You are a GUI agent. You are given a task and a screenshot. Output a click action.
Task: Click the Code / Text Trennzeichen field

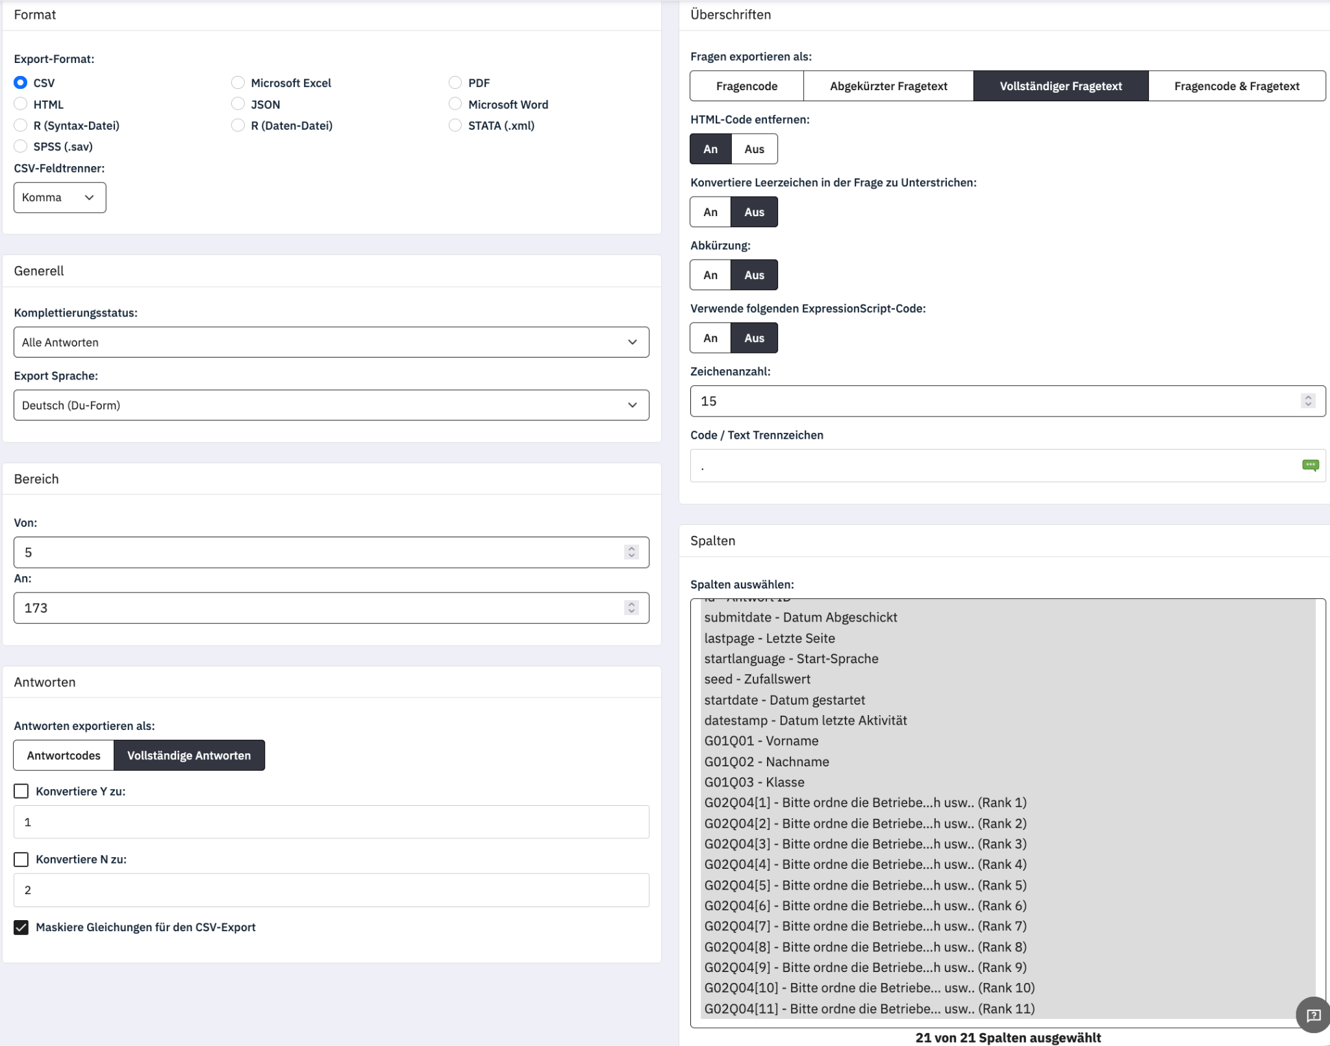coord(1008,465)
